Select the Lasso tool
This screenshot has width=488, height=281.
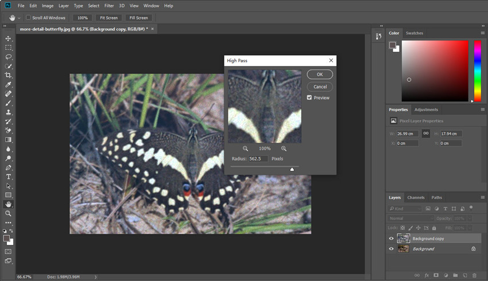[8, 57]
